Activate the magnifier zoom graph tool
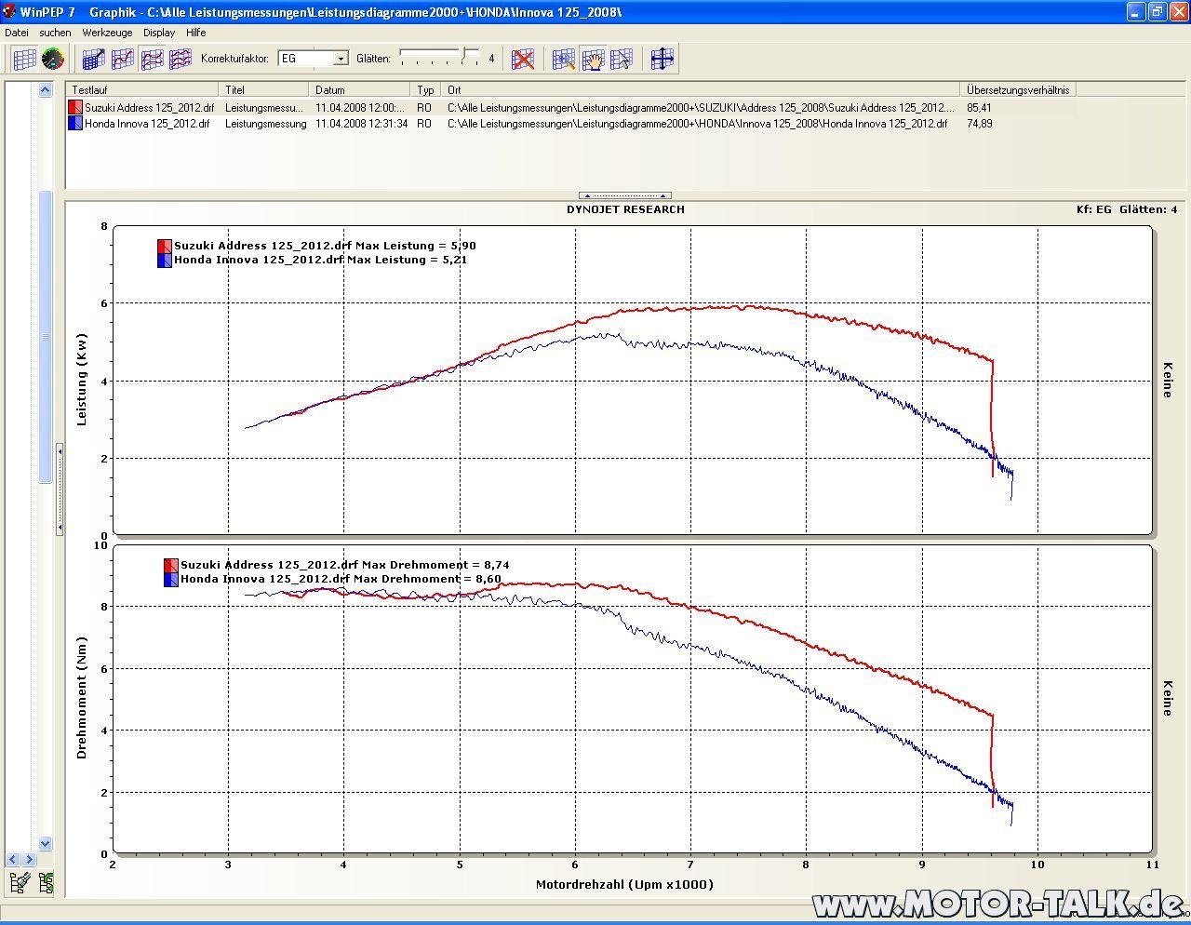 point(563,59)
